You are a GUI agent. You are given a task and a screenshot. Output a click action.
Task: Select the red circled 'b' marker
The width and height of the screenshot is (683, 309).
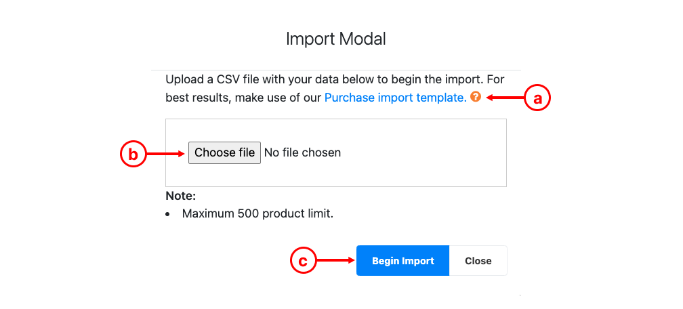[x=133, y=154]
